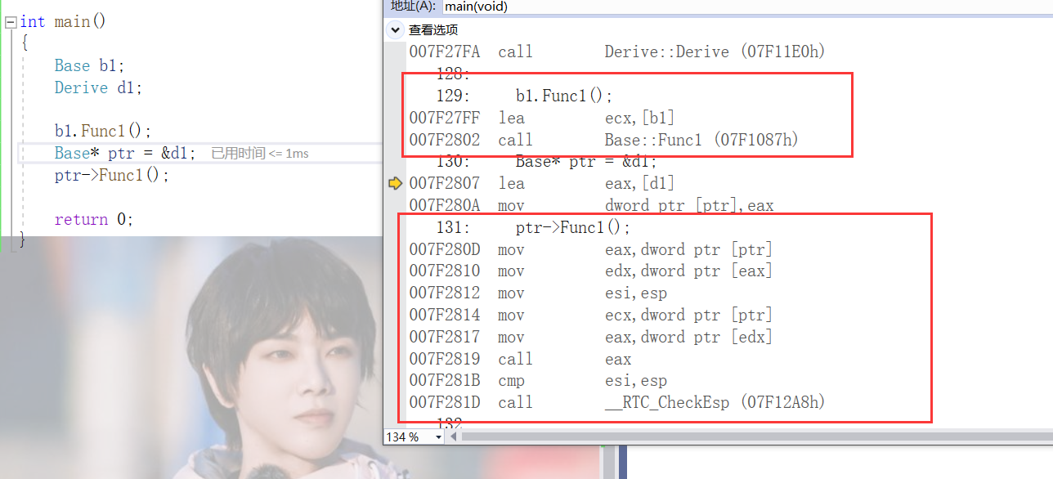The width and height of the screenshot is (1053, 479).
Task: Select the editor line Base* ptr = &d1;
Action: (x=125, y=153)
